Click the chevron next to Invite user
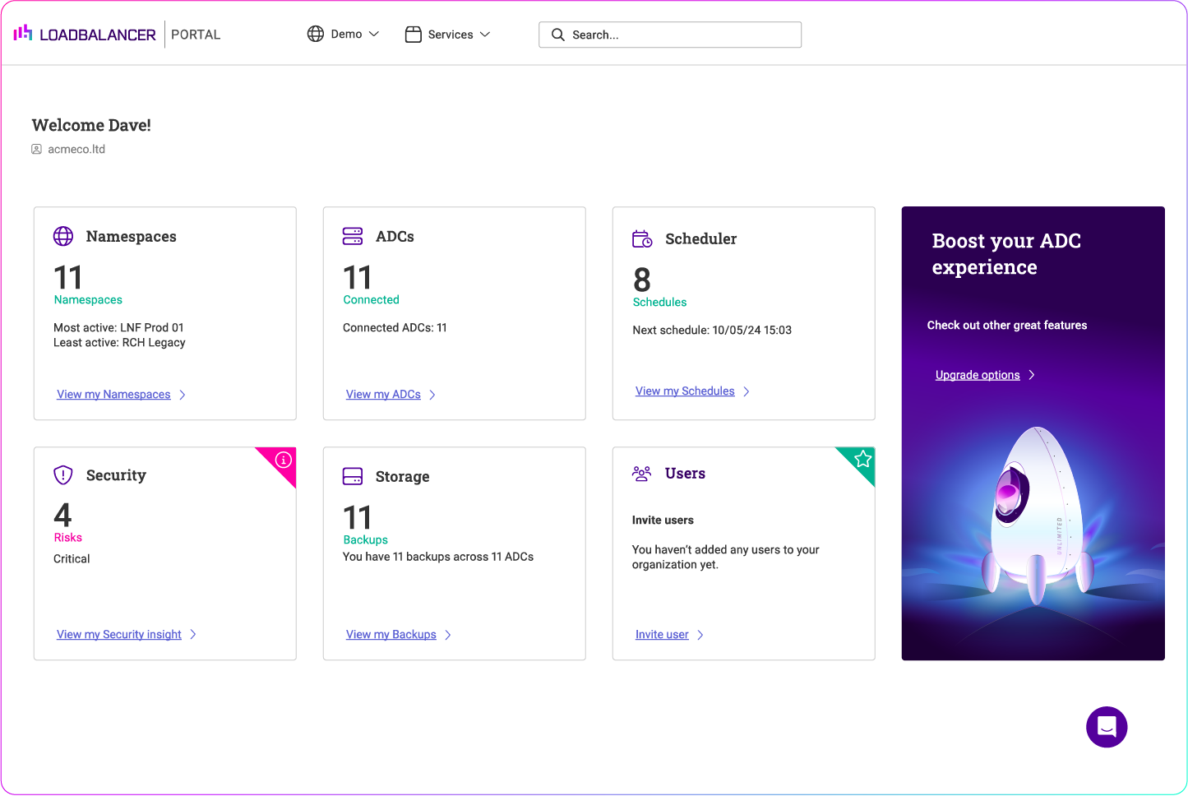The height and width of the screenshot is (796, 1188). tap(701, 634)
